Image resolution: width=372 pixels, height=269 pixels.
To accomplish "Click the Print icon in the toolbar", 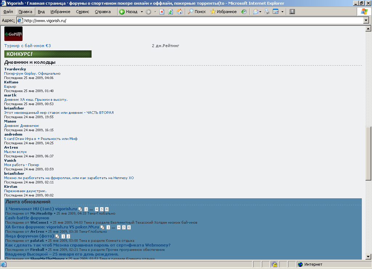I will pyautogui.click(x=267, y=12).
